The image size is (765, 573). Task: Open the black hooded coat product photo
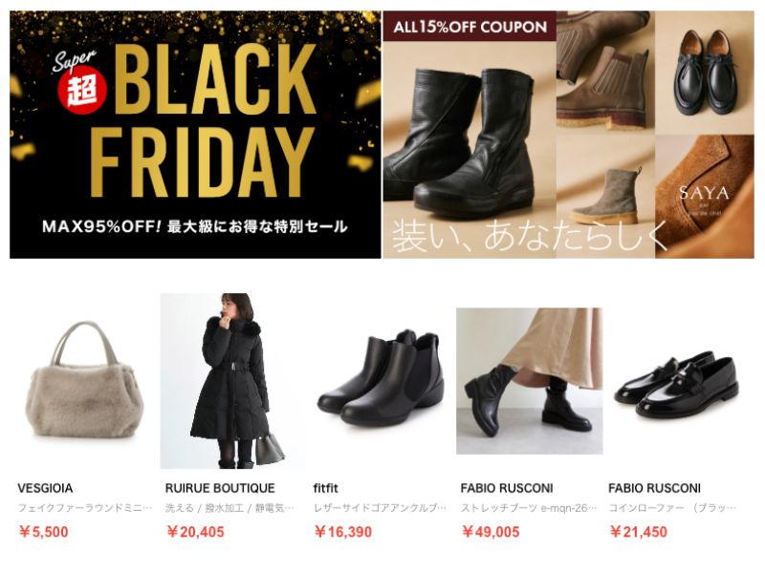(232, 380)
